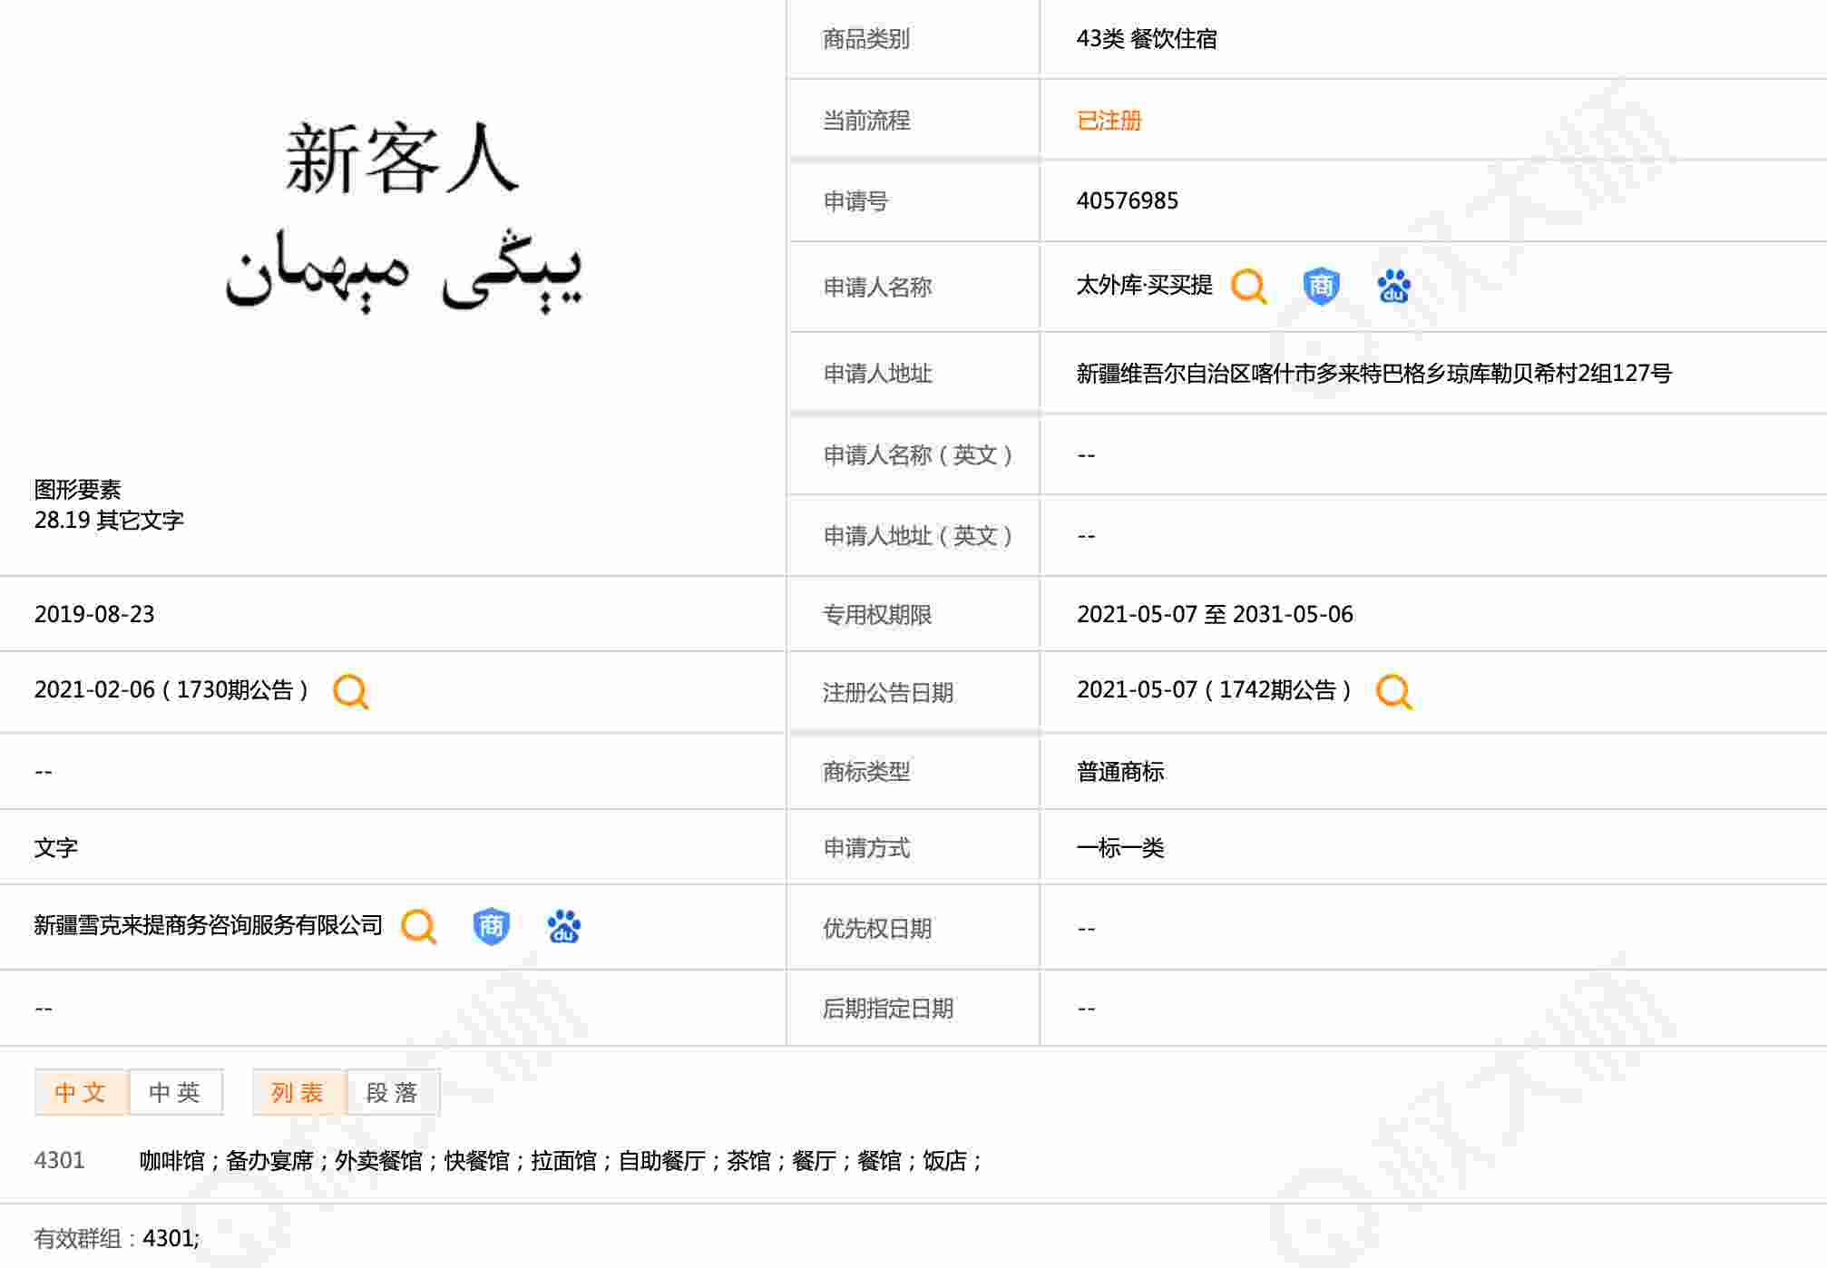Click group code 4301 in services list
The width and height of the screenshot is (1827, 1268).
[x=59, y=1160]
